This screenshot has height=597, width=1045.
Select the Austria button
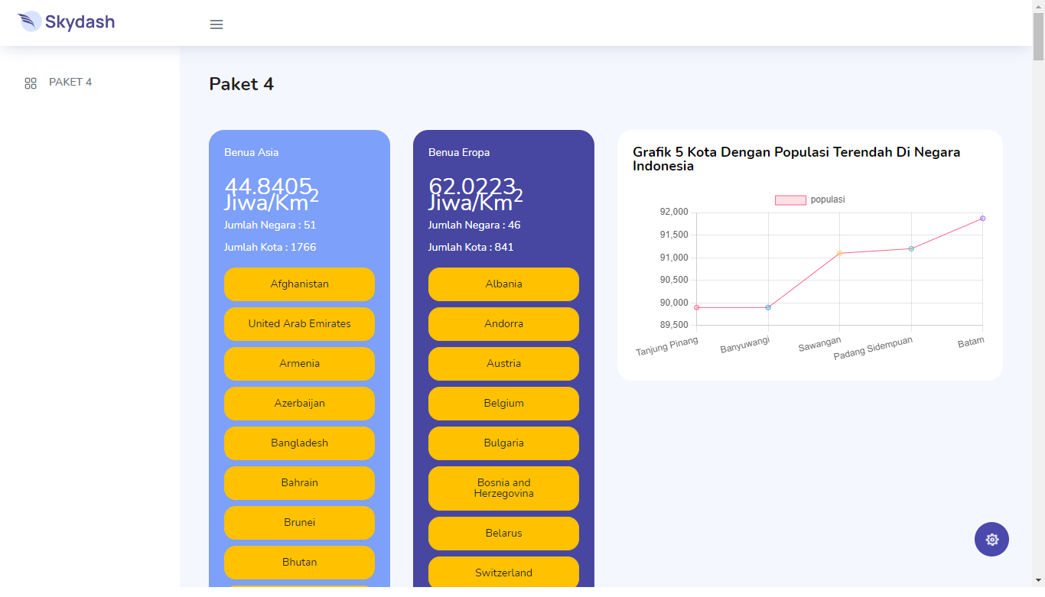coord(503,364)
